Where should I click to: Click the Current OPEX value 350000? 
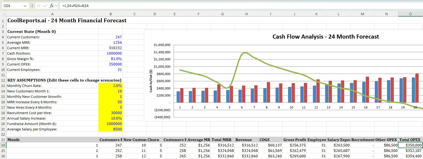coord(110,64)
